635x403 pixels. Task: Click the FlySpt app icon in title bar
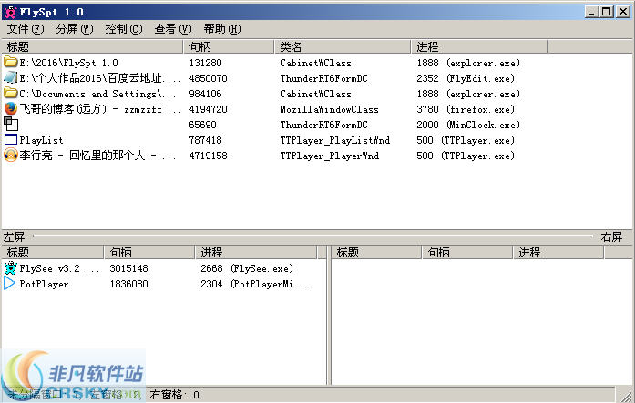11,12
